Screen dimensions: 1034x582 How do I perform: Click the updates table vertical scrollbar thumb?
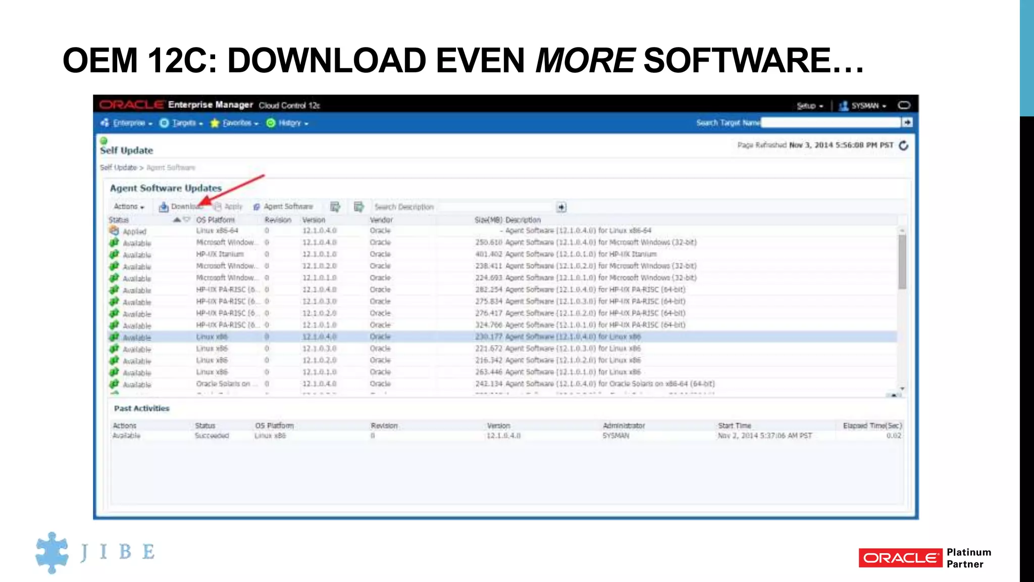[x=902, y=262]
